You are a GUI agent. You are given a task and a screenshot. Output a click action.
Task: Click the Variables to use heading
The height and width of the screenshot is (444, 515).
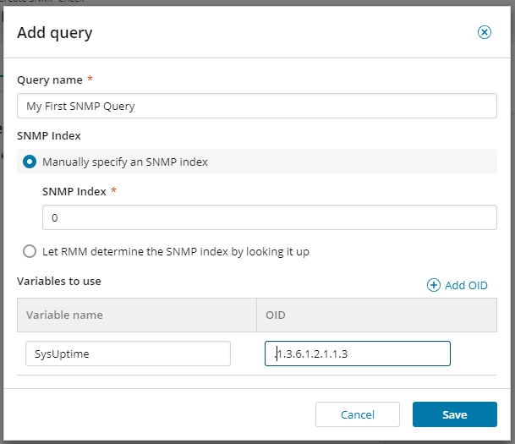point(59,281)
